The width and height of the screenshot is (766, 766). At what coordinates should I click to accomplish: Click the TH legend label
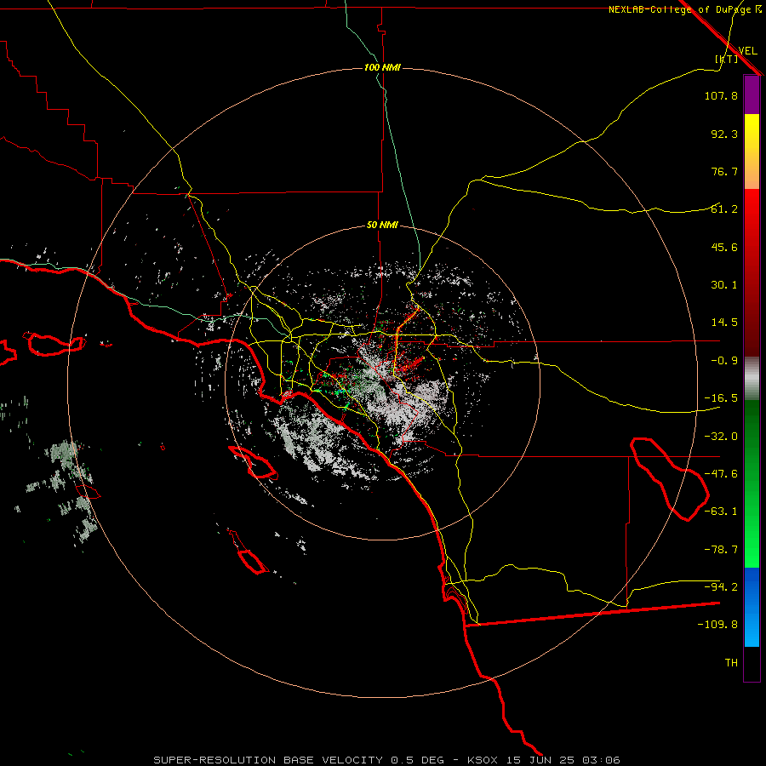pyautogui.click(x=731, y=663)
